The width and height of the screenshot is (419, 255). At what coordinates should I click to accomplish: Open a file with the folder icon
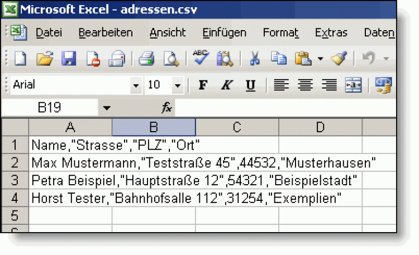45,58
